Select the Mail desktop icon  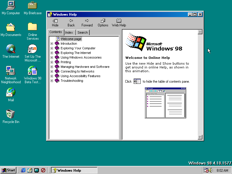pos(11,95)
